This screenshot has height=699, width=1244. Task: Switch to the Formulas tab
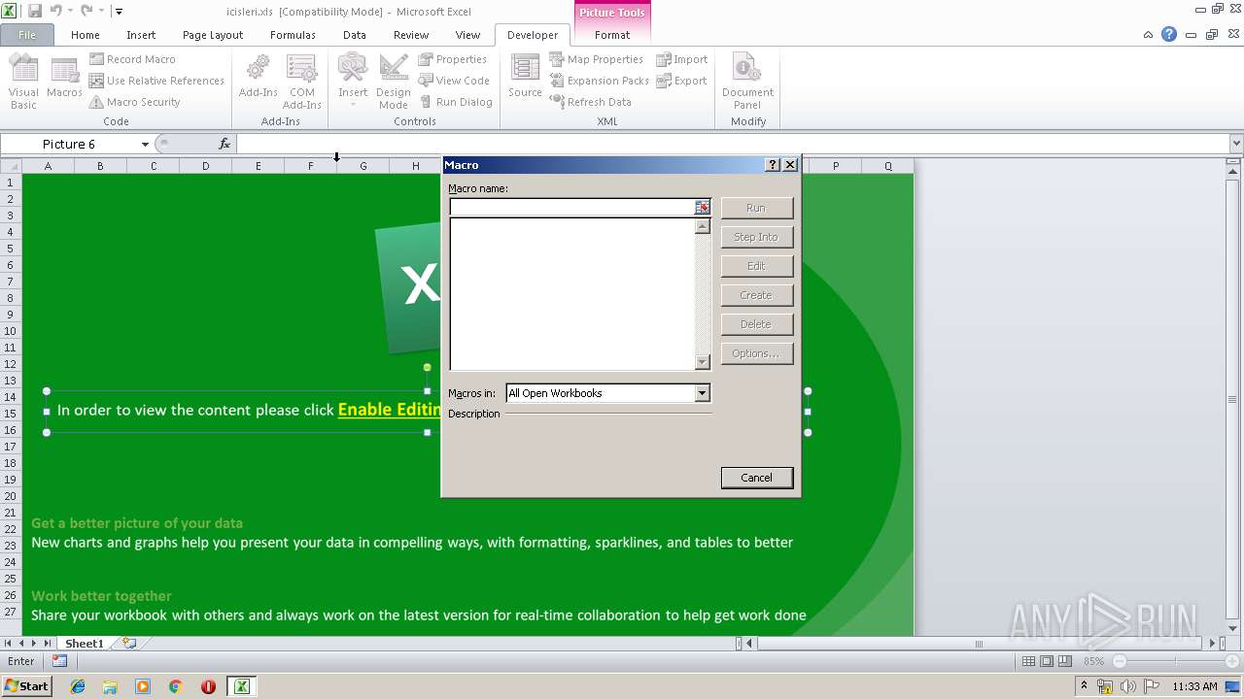tap(293, 35)
